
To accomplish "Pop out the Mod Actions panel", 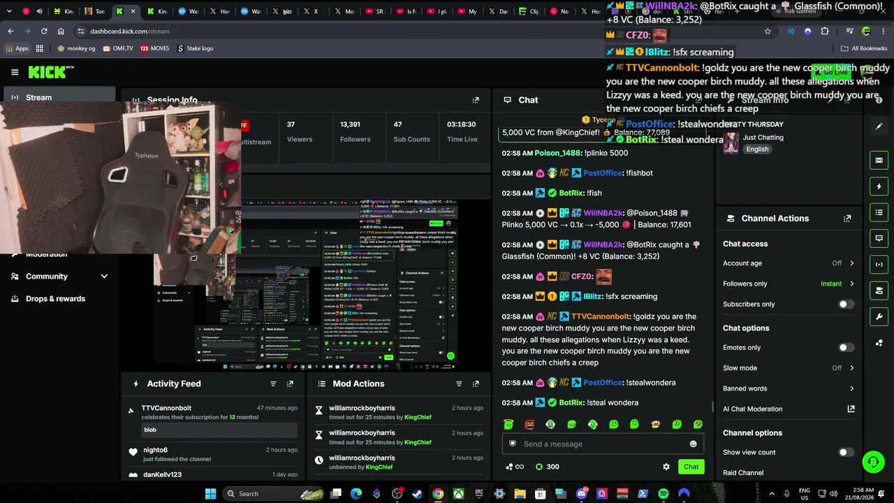I will pyautogui.click(x=476, y=384).
